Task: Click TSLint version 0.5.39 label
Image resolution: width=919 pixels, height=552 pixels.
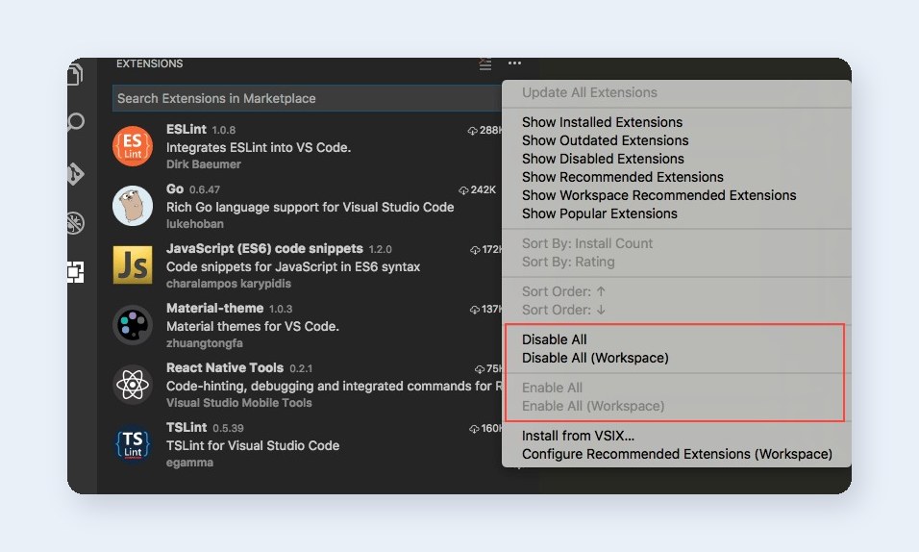Action: pyautogui.click(x=228, y=428)
